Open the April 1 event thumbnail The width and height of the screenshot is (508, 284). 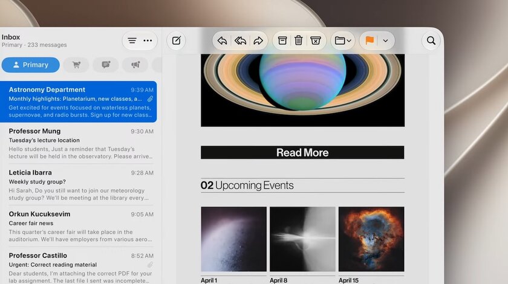[233, 239]
